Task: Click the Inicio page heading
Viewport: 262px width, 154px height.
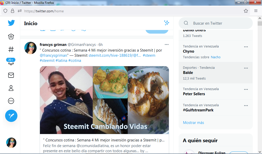Action: point(31,23)
